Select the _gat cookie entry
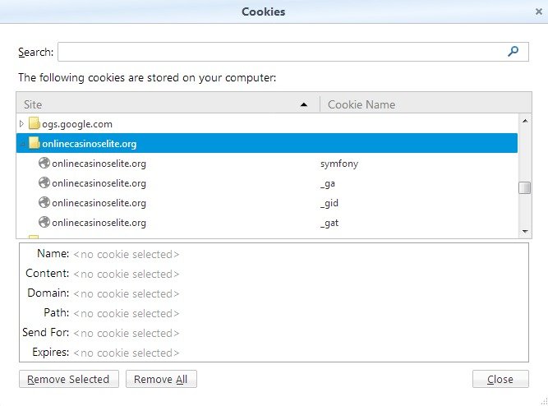 click(267, 222)
